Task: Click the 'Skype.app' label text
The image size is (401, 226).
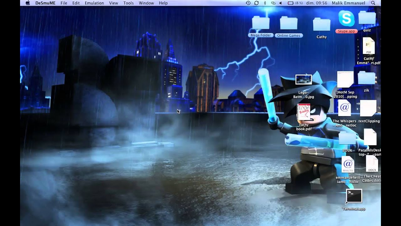Action: [346, 31]
